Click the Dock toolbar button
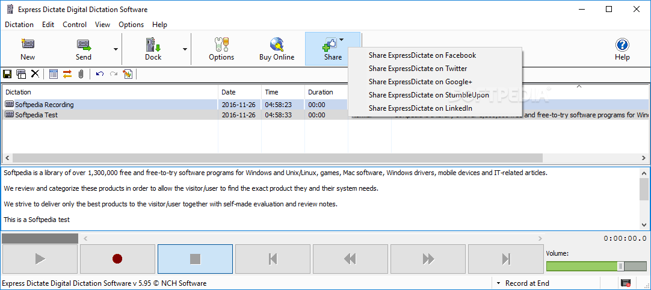 click(x=153, y=49)
